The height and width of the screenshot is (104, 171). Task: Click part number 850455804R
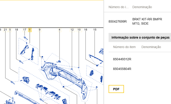pos(122,69)
